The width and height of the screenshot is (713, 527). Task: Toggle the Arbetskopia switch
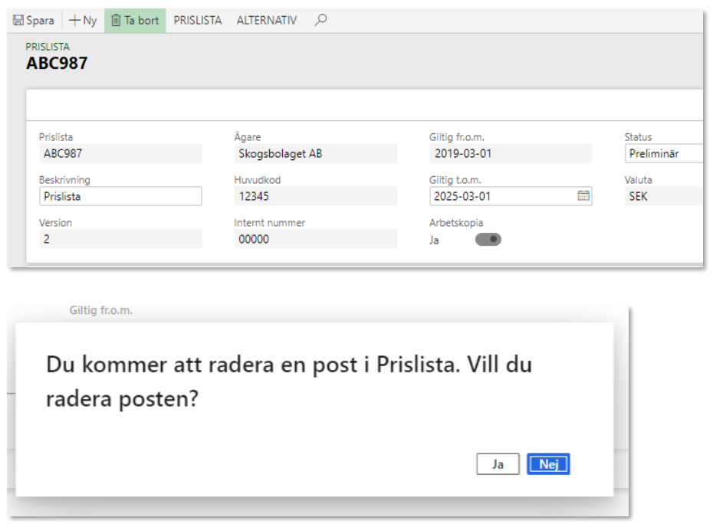(x=488, y=239)
